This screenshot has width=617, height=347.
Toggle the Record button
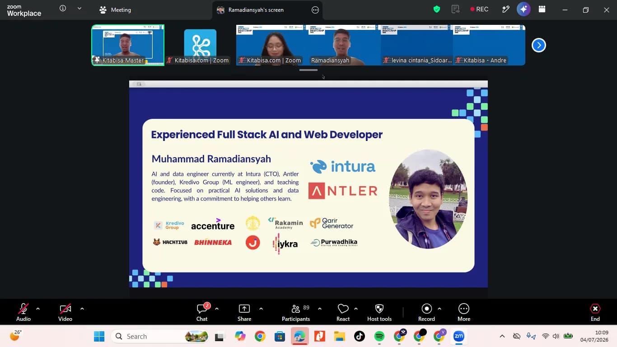click(426, 312)
